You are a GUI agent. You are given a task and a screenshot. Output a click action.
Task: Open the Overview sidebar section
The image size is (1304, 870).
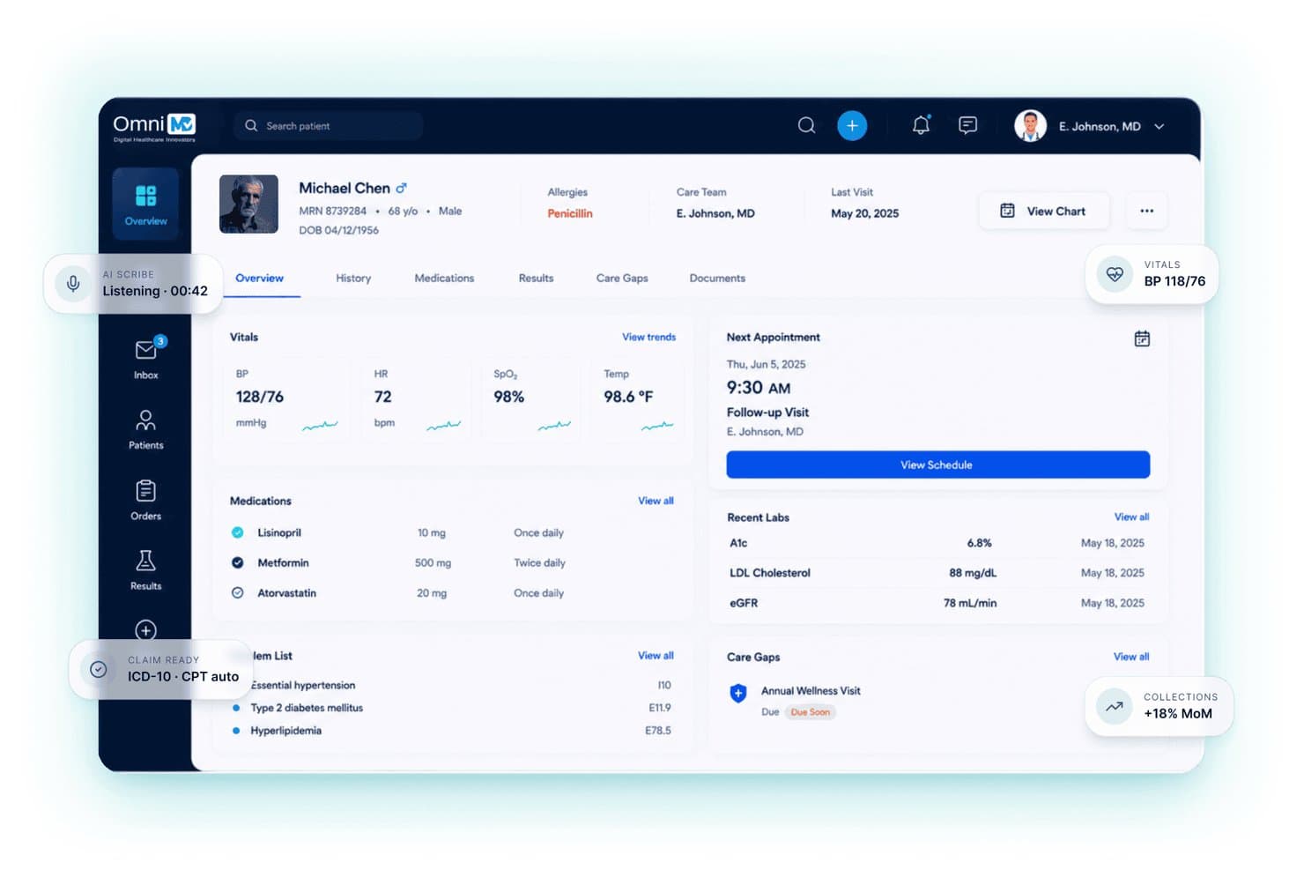click(x=145, y=204)
